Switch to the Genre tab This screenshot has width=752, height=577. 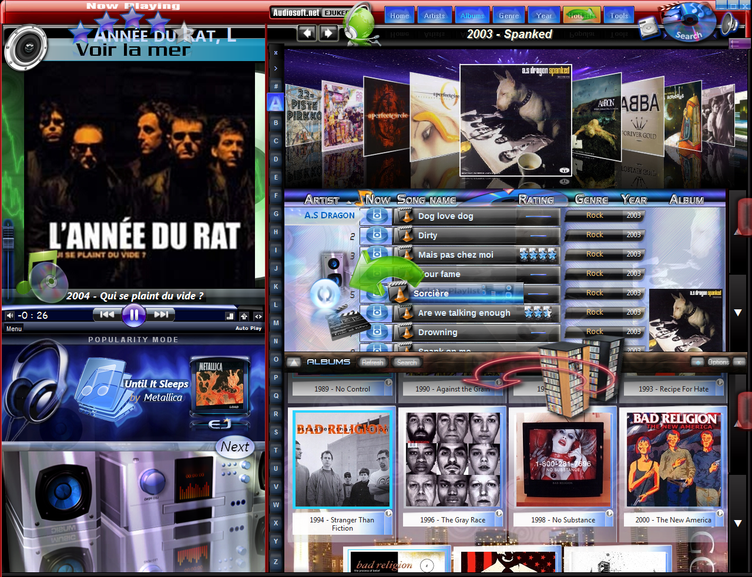click(x=509, y=16)
